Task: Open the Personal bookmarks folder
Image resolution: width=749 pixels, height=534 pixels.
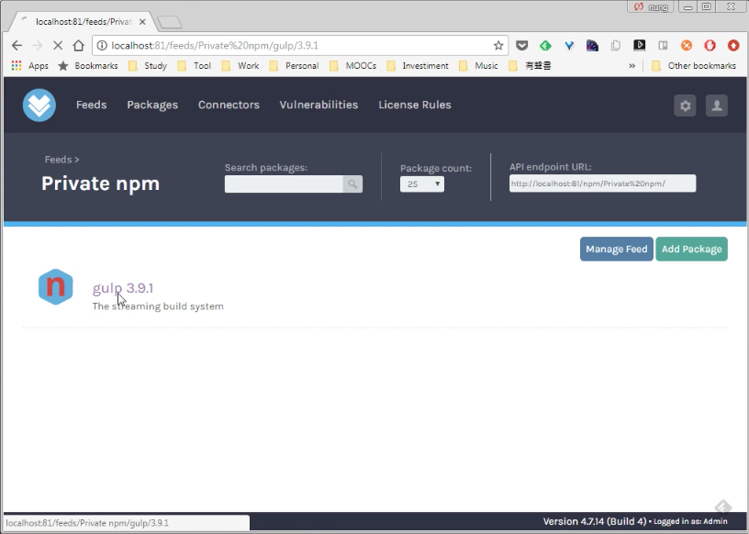Action: pos(294,65)
